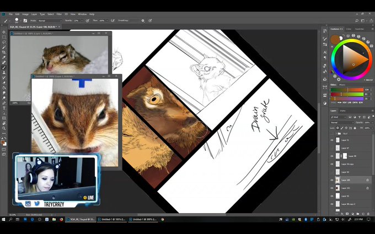Select the Eyedropper tool

(x=4, y=57)
